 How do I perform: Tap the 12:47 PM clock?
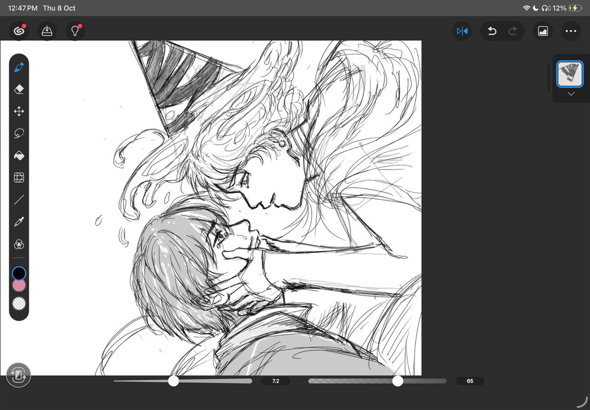[x=23, y=8]
